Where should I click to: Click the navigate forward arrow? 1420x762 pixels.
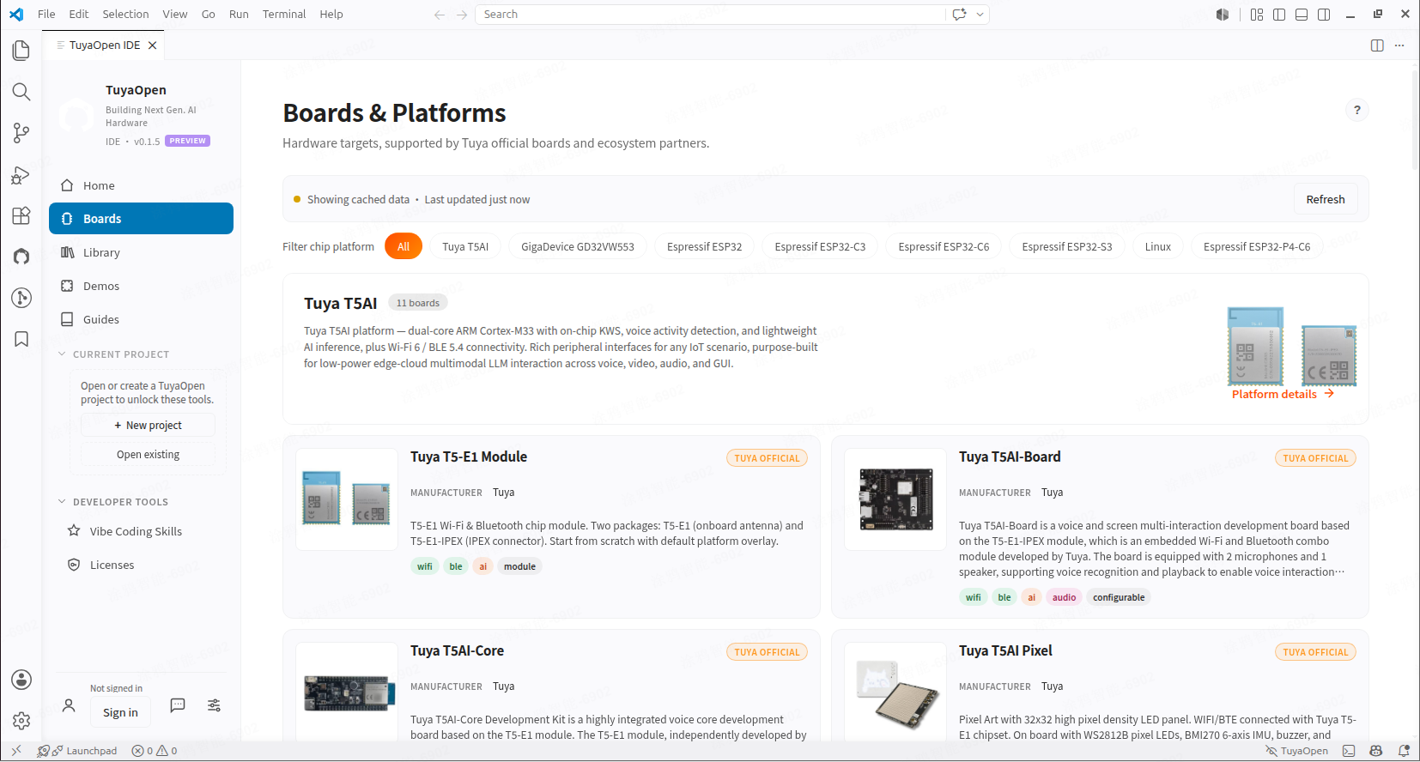click(462, 15)
